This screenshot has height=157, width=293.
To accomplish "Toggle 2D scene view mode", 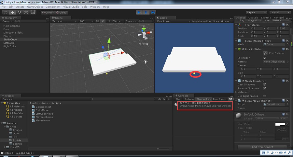I will (97, 21).
